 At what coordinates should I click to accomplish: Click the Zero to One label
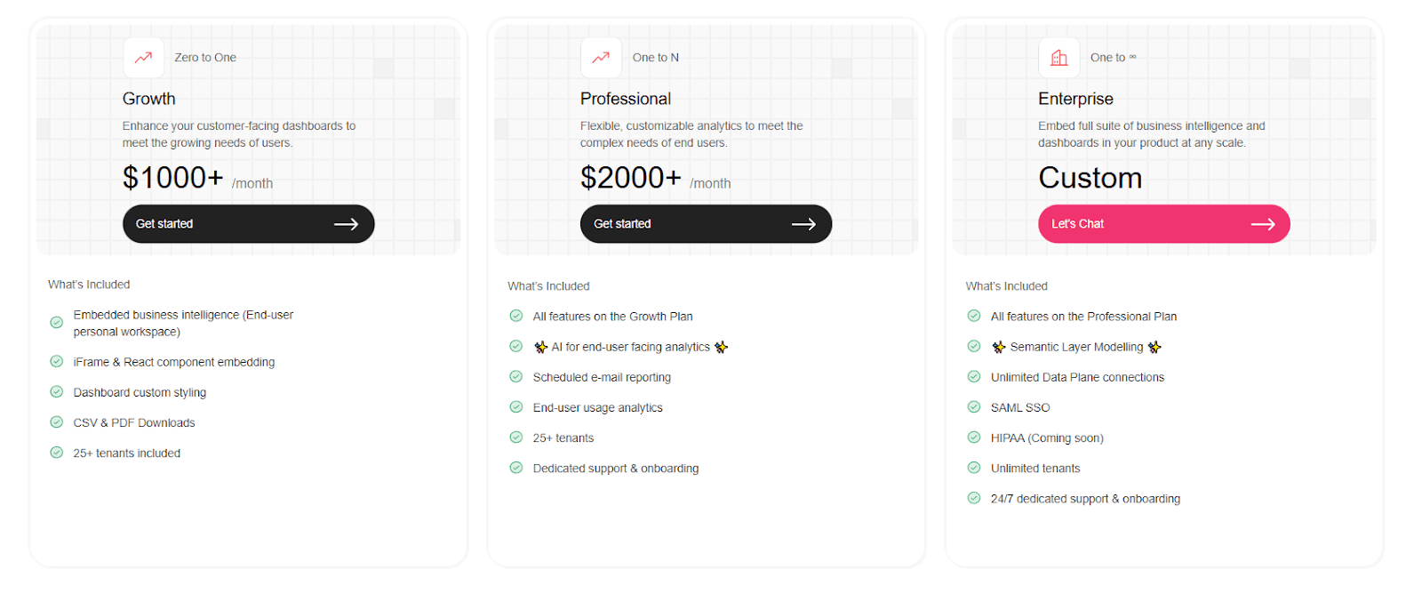point(205,58)
